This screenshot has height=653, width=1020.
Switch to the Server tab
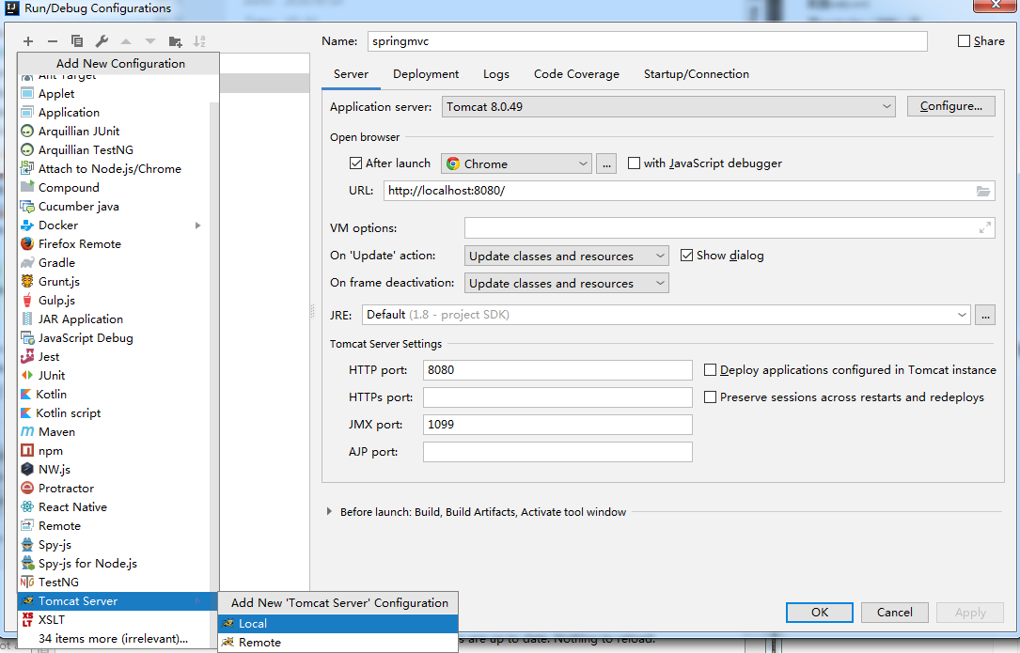[x=352, y=74]
